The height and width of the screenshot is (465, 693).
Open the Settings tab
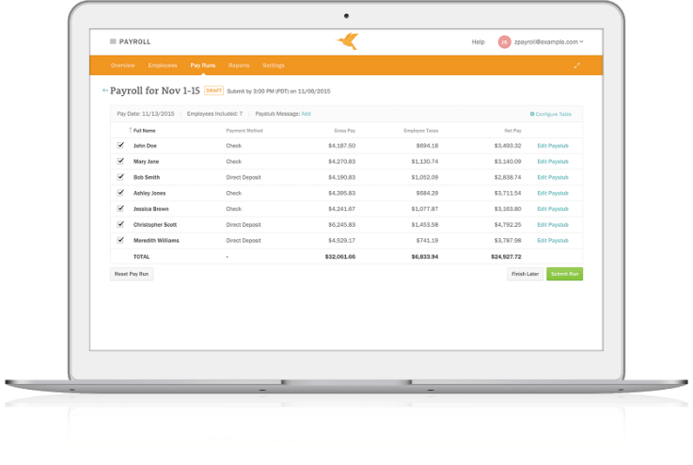(x=274, y=66)
